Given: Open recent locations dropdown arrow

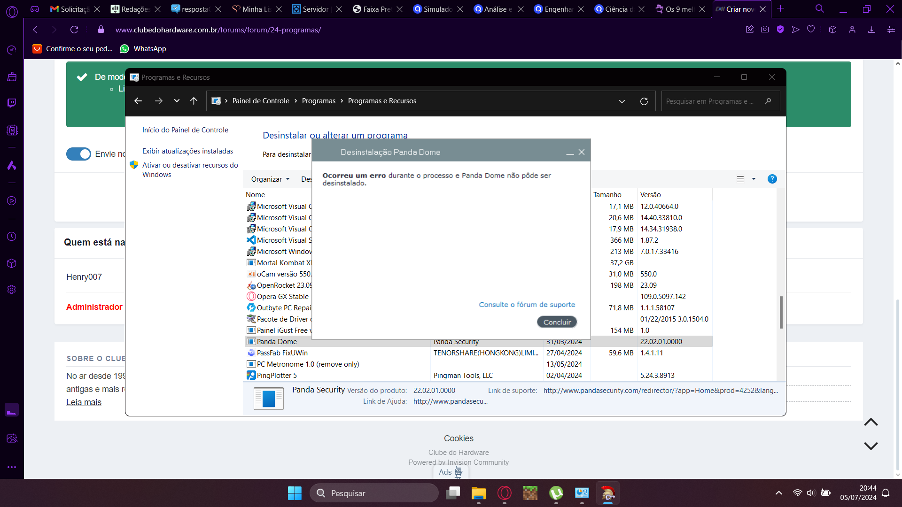Looking at the screenshot, I should click(x=177, y=101).
